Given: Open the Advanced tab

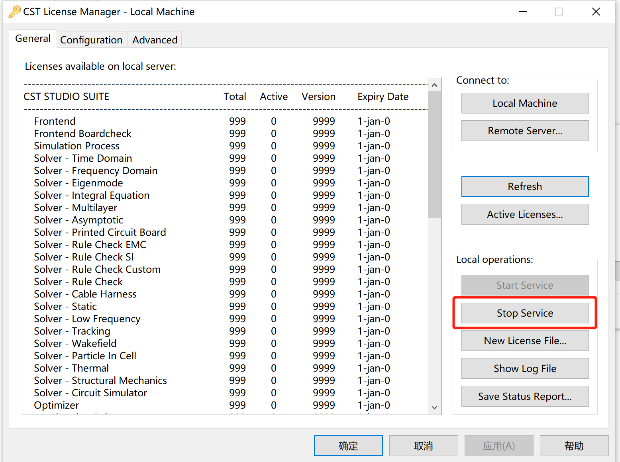Looking at the screenshot, I should (x=155, y=40).
